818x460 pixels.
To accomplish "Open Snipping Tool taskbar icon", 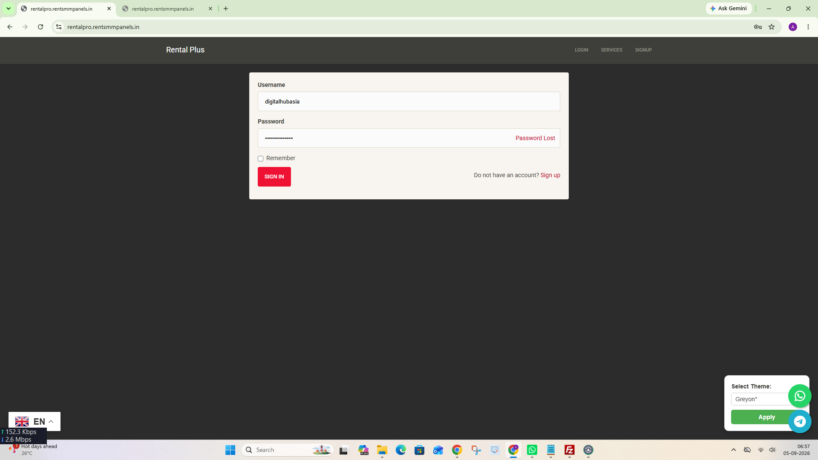I will point(476,450).
